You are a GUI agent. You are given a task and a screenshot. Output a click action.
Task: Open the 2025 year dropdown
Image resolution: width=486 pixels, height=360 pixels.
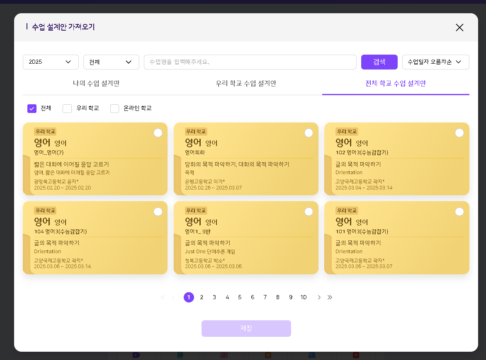tap(51, 62)
